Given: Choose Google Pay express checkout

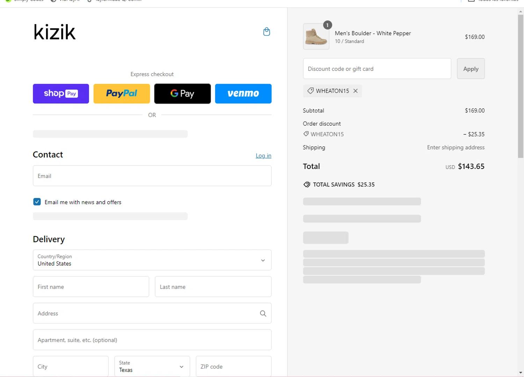Looking at the screenshot, I should [182, 94].
